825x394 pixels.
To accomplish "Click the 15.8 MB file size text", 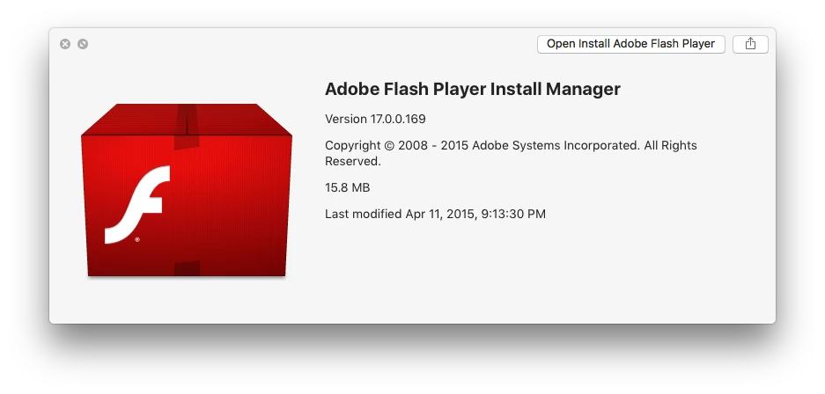I will tap(347, 187).
